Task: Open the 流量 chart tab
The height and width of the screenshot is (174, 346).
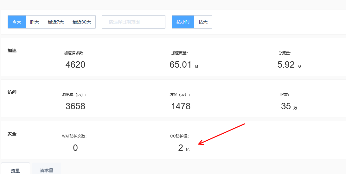Action: (16, 170)
